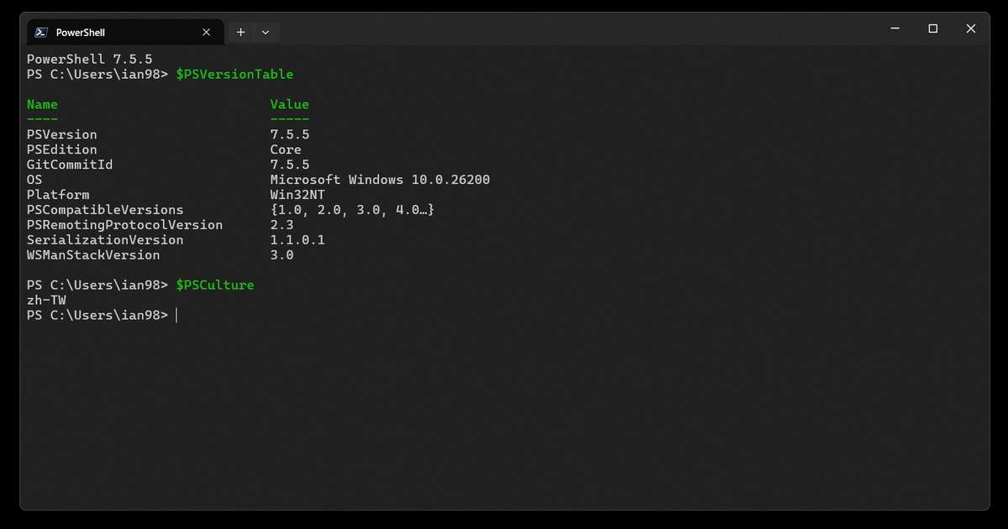Image resolution: width=1008 pixels, height=529 pixels.
Task: Click the WSManStackVersion row name
Action: 93,255
